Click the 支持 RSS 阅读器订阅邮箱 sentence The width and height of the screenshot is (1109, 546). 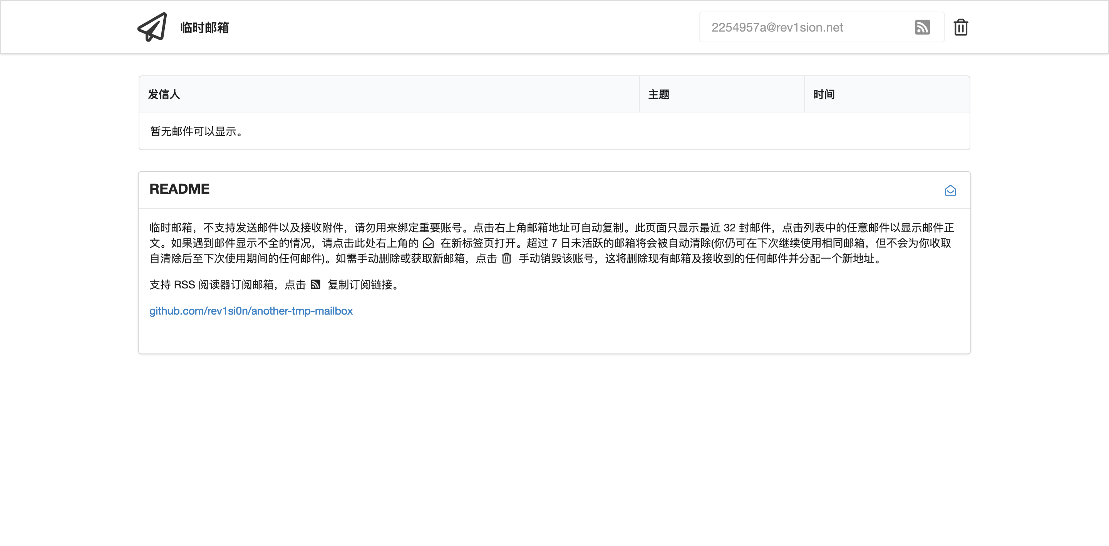[211, 285]
